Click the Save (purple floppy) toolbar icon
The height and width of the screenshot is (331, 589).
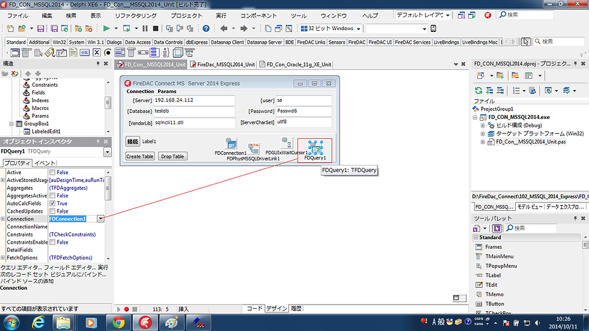pyautogui.click(x=41, y=28)
